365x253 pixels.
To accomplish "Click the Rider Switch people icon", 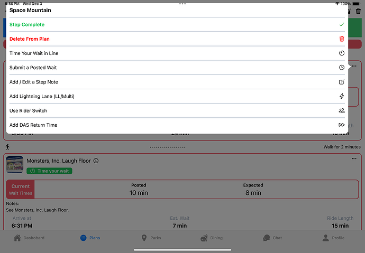I will tap(341, 110).
